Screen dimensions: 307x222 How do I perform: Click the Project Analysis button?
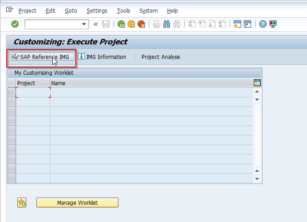[161, 57]
